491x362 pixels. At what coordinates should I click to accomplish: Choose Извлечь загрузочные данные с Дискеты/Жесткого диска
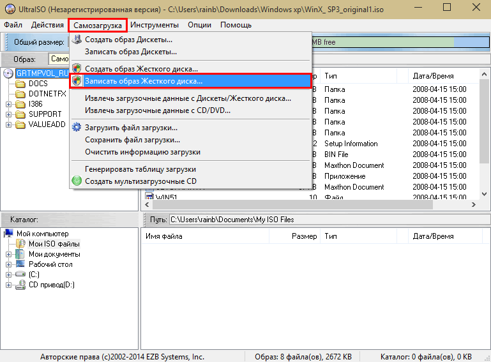pyautogui.click(x=190, y=98)
